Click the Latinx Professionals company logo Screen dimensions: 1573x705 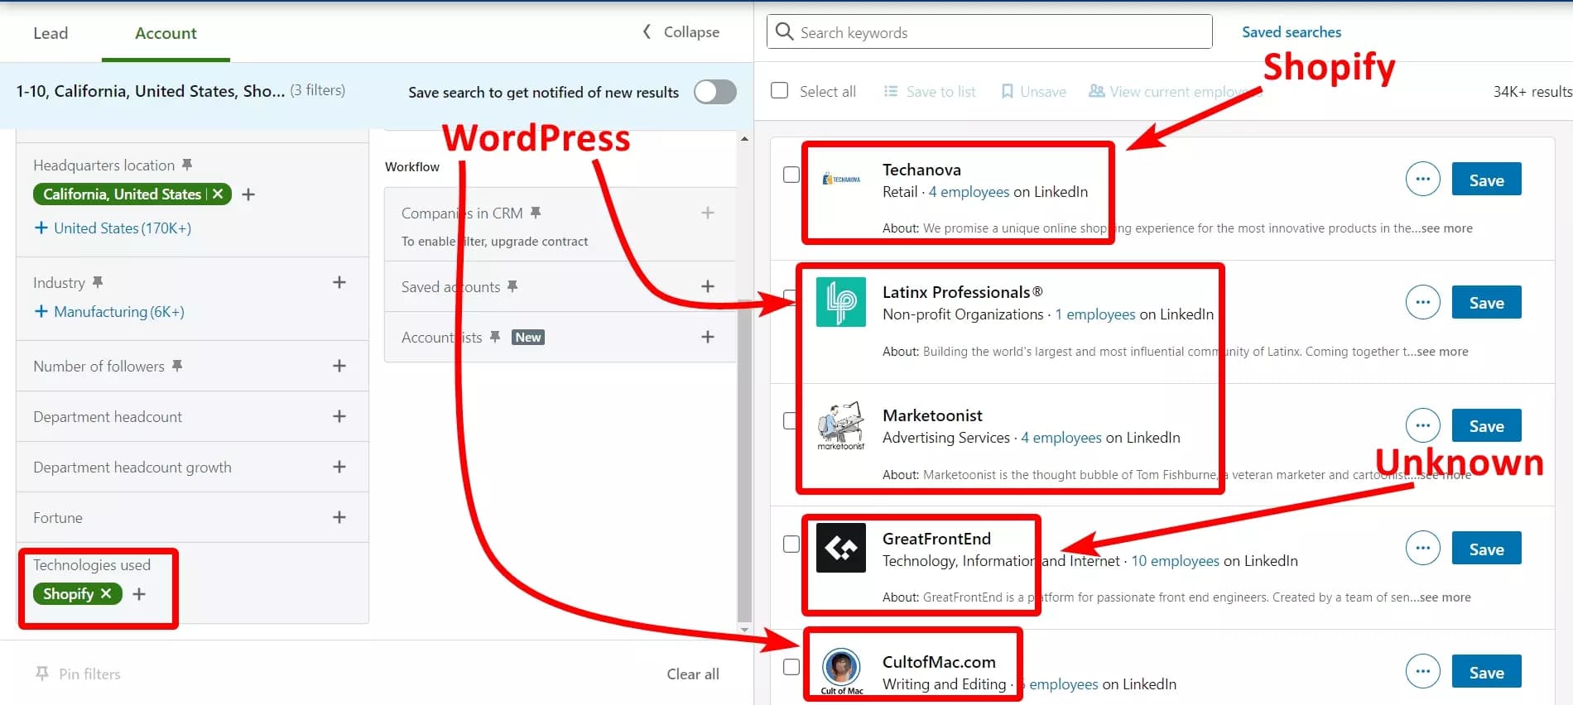tap(840, 302)
